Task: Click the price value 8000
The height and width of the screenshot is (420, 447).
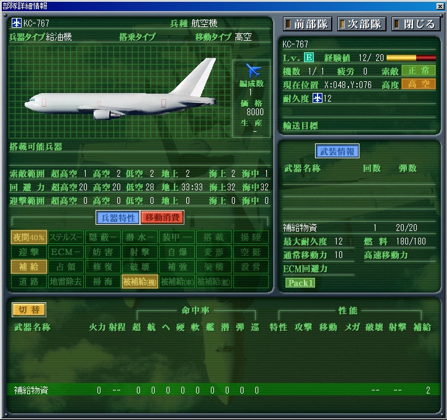Action: point(255,112)
